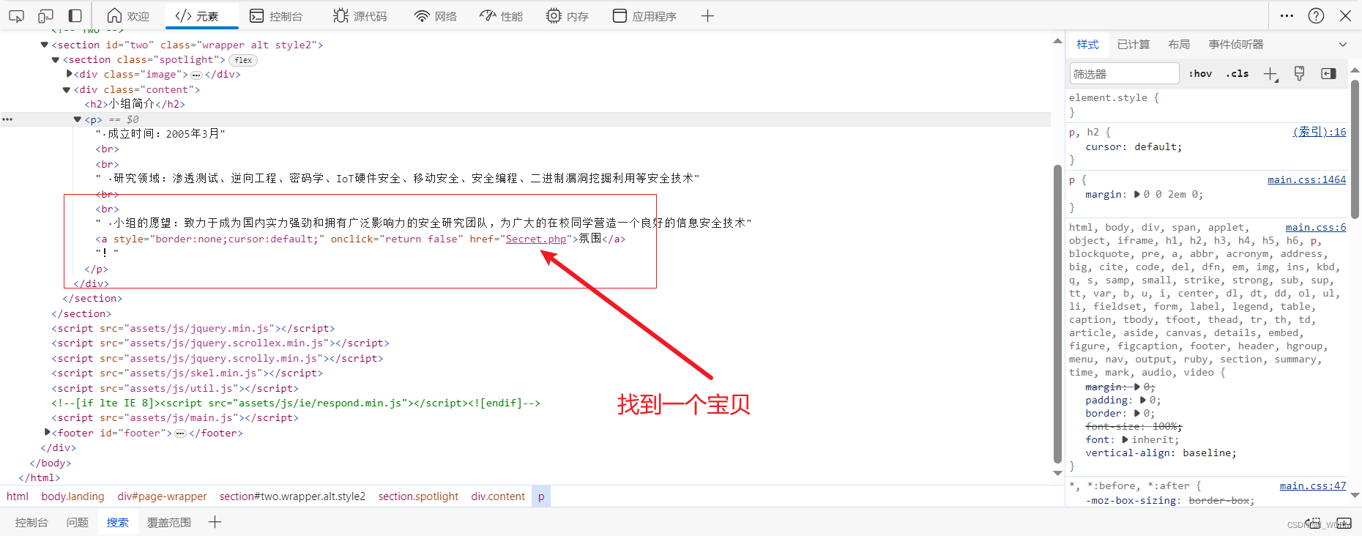Open the 性能 performance tab
Screen dimensions: 1362x536
[x=502, y=15]
